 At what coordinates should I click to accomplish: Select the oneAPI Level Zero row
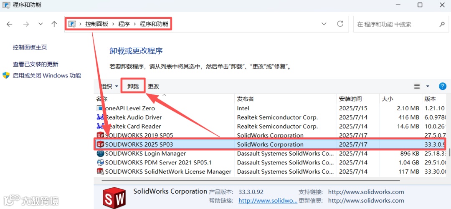pos(270,108)
